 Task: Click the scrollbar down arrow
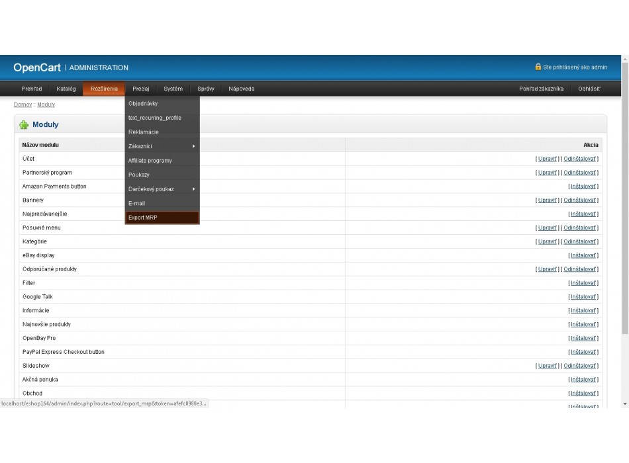pyautogui.click(x=625, y=404)
